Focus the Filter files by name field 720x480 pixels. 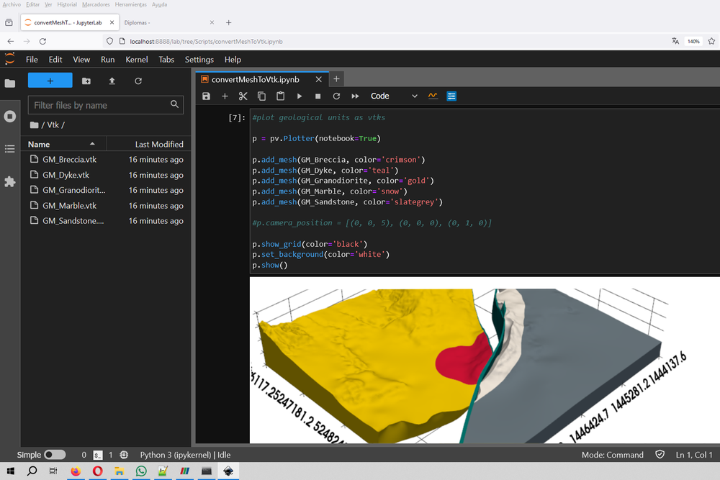pyautogui.click(x=106, y=105)
